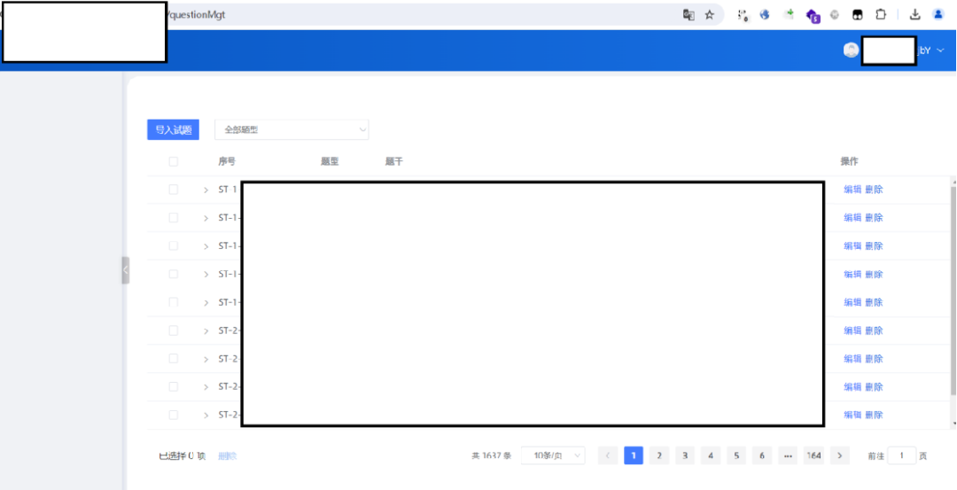Tick the select-all checkbox in table header
957x490 pixels.
pyautogui.click(x=174, y=161)
